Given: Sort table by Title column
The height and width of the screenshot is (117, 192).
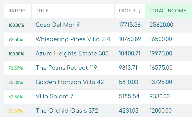Looking at the screenshot, I should (42, 11).
